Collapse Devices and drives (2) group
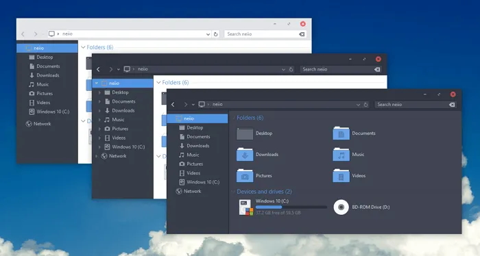This screenshot has height=256, width=480. pos(234,192)
